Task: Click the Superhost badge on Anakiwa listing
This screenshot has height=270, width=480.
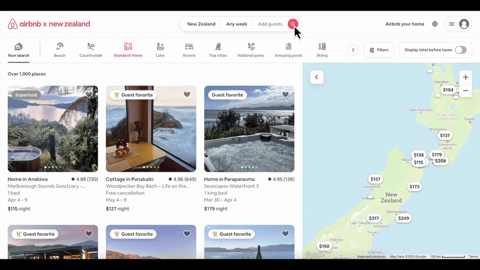Action: tap(26, 95)
